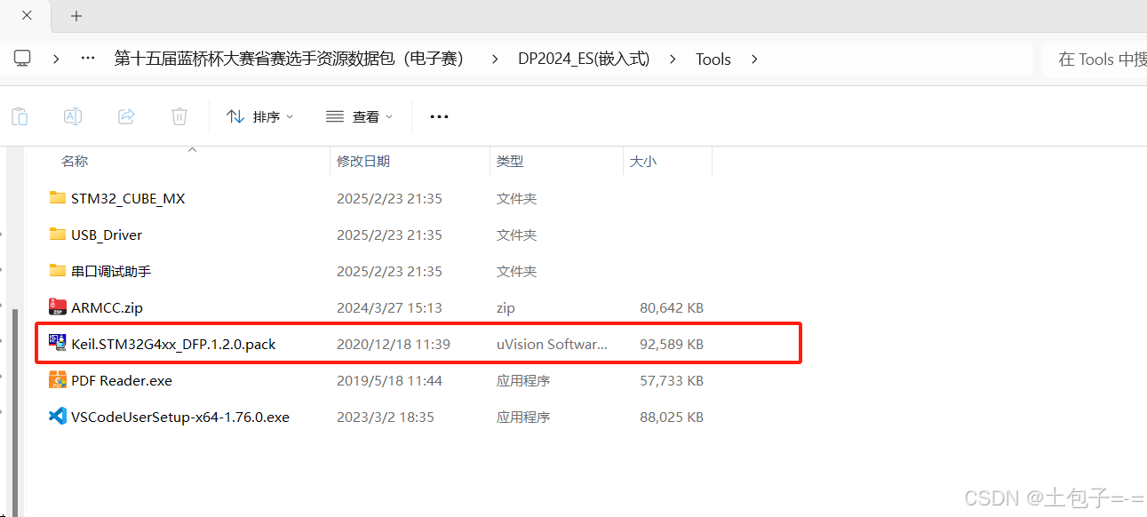Click the STM32_CUBE_MX folder name
Viewport: 1147px width, 517px height.
128,198
